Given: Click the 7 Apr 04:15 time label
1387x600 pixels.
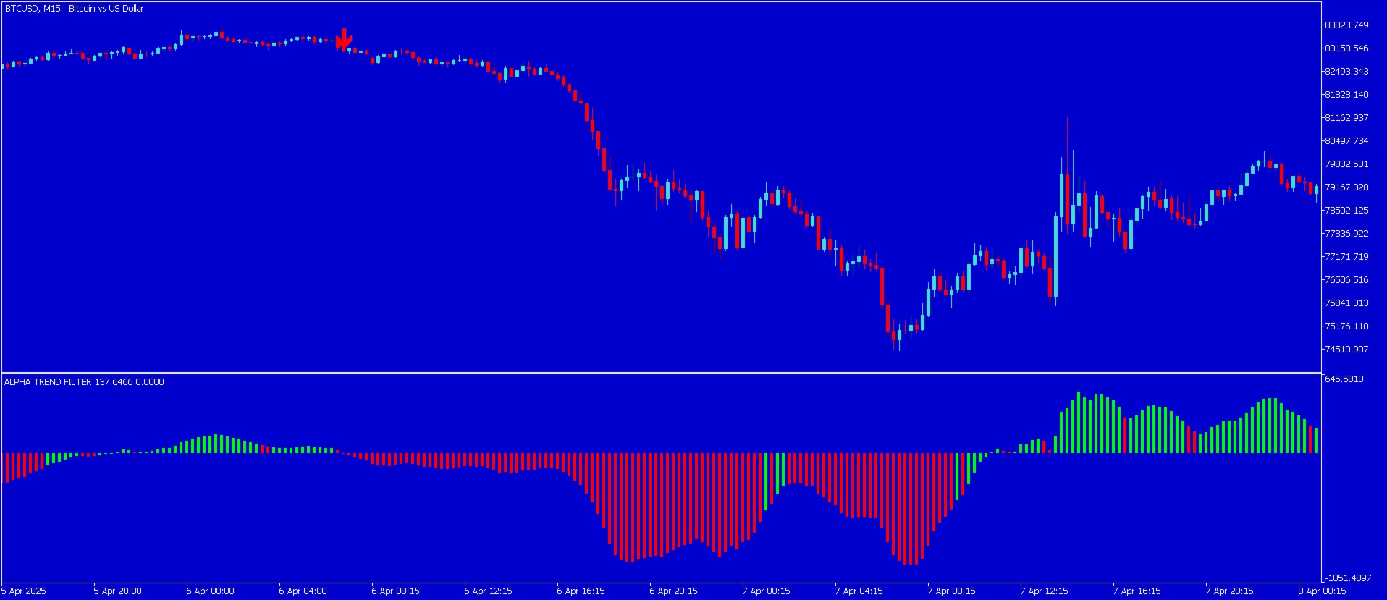Looking at the screenshot, I should point(859,591).
